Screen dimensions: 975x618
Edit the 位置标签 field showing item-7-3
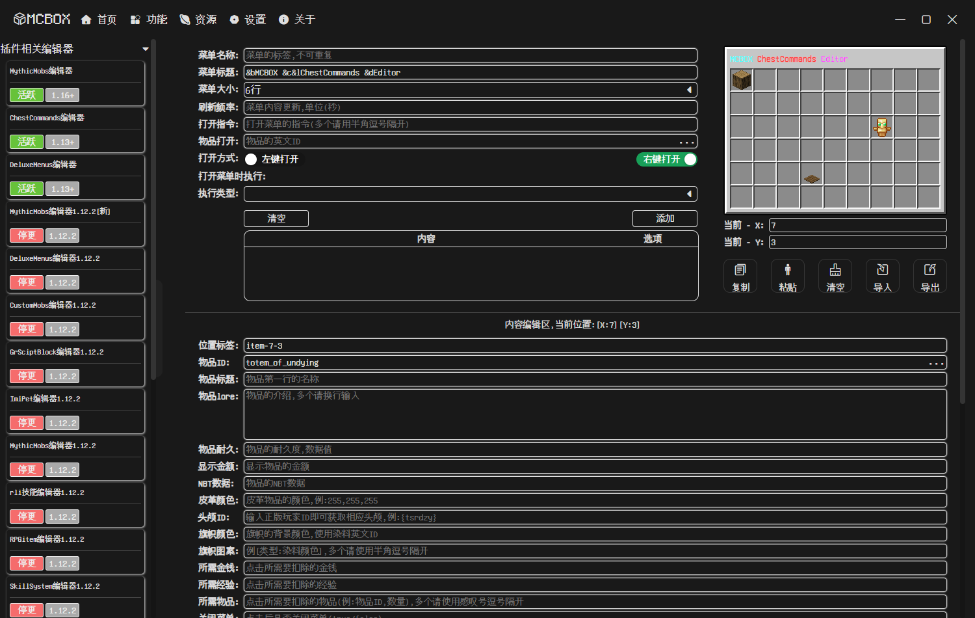(595, 346)
